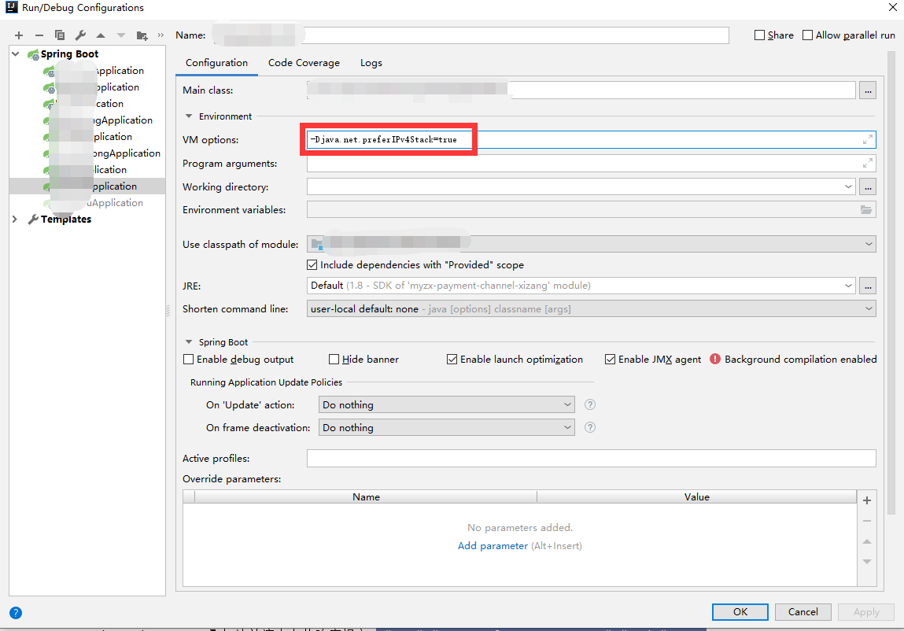Click Program arguments input field
904x631 pixels.
point(591,163)
